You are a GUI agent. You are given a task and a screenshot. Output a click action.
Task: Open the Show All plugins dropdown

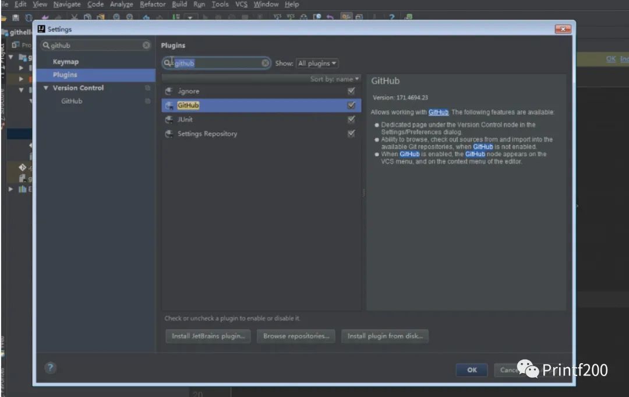click(317, 64)
